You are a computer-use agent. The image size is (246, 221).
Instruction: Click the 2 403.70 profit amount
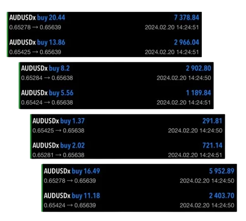pyautogui.click(x=221, y=195)
